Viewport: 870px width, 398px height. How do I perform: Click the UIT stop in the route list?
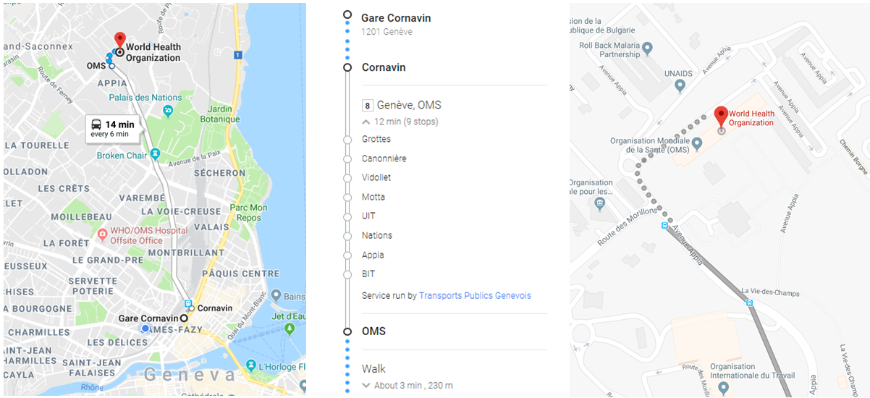click(368, 216)
